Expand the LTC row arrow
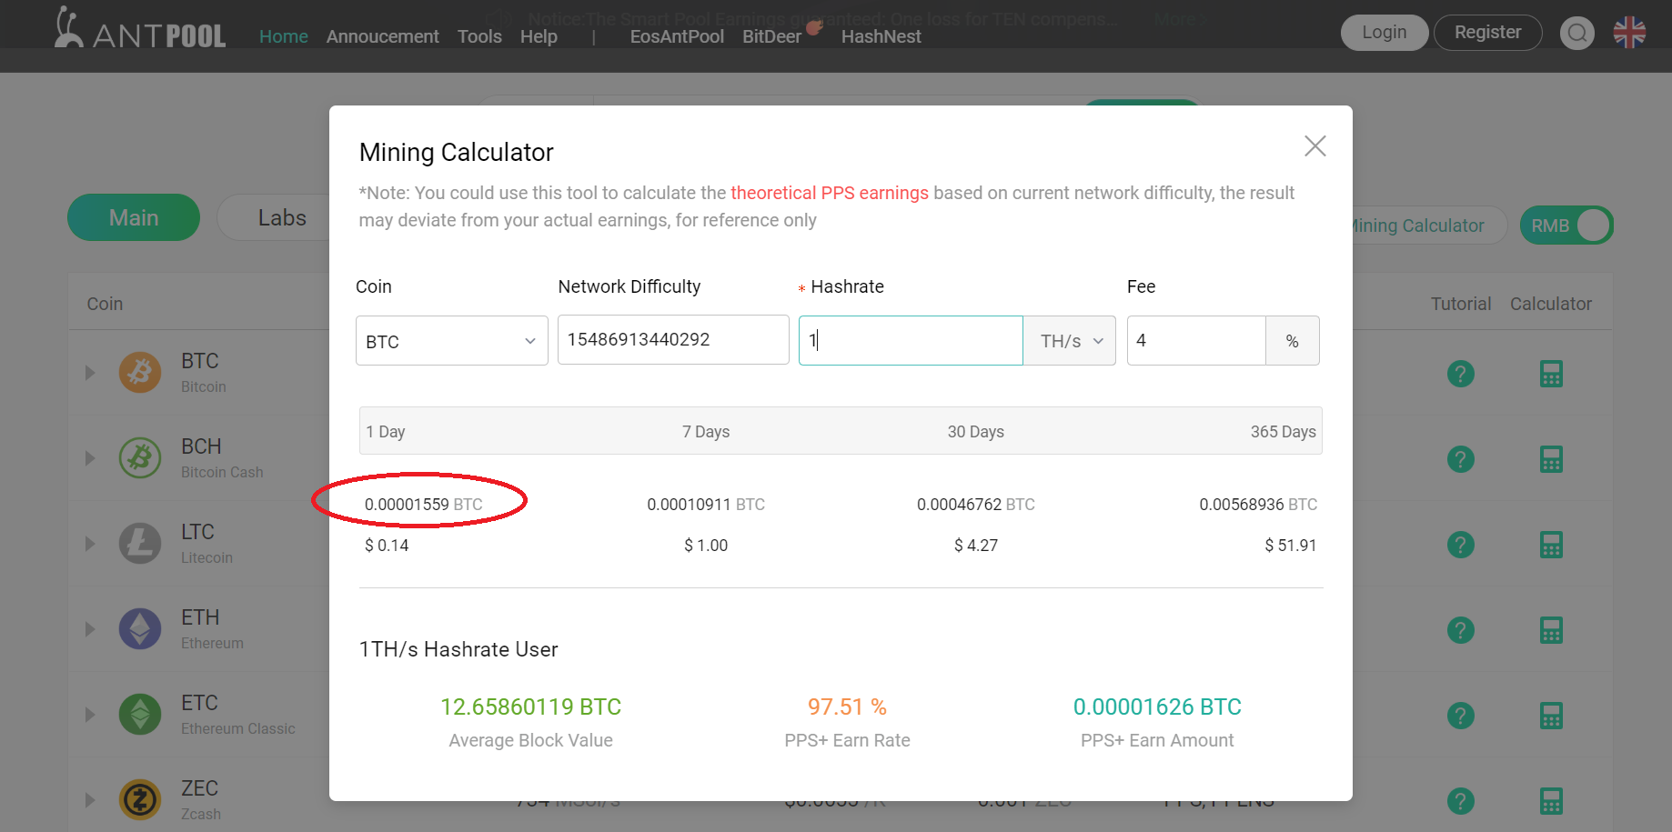Viewport: 1672px width, 832px height. [x=90, y=544]
